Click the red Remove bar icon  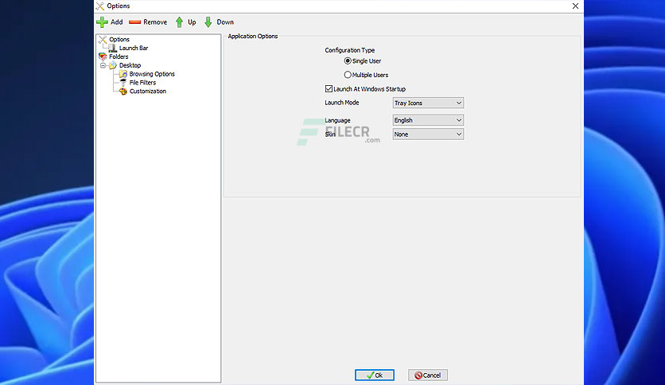point(135,22)
